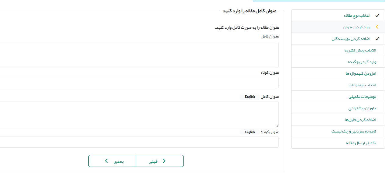Select the انتخاب موضوعات step

(363, 85)
